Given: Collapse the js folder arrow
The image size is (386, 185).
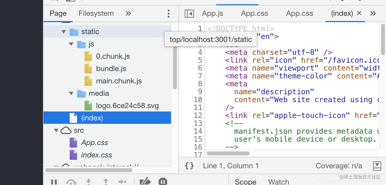Looking at the screenshot, I should coord(71,44).
